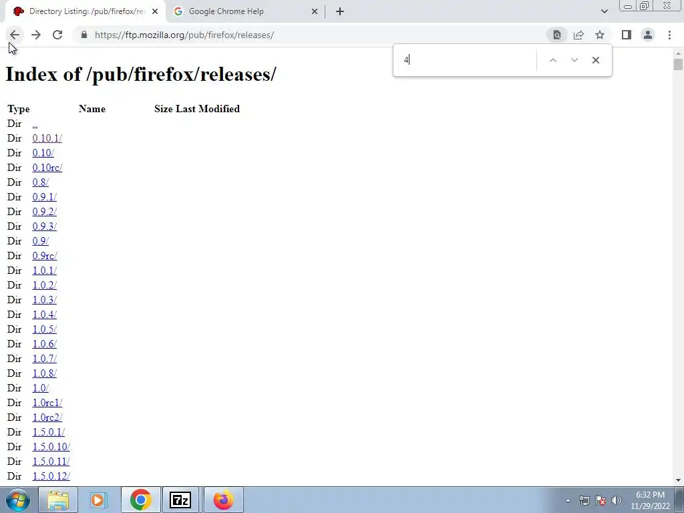Reload the page with the refresh icon
The image size is (684, 513).
tap(57, 35)
